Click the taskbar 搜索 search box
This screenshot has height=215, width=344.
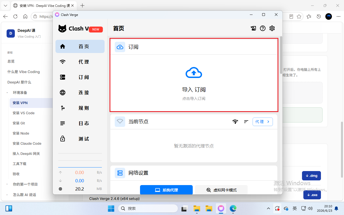point(148,208)
